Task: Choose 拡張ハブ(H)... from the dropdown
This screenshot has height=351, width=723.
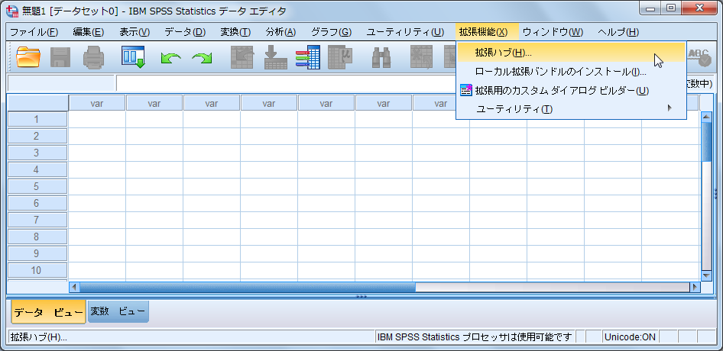Action: (x=571, y=53)
